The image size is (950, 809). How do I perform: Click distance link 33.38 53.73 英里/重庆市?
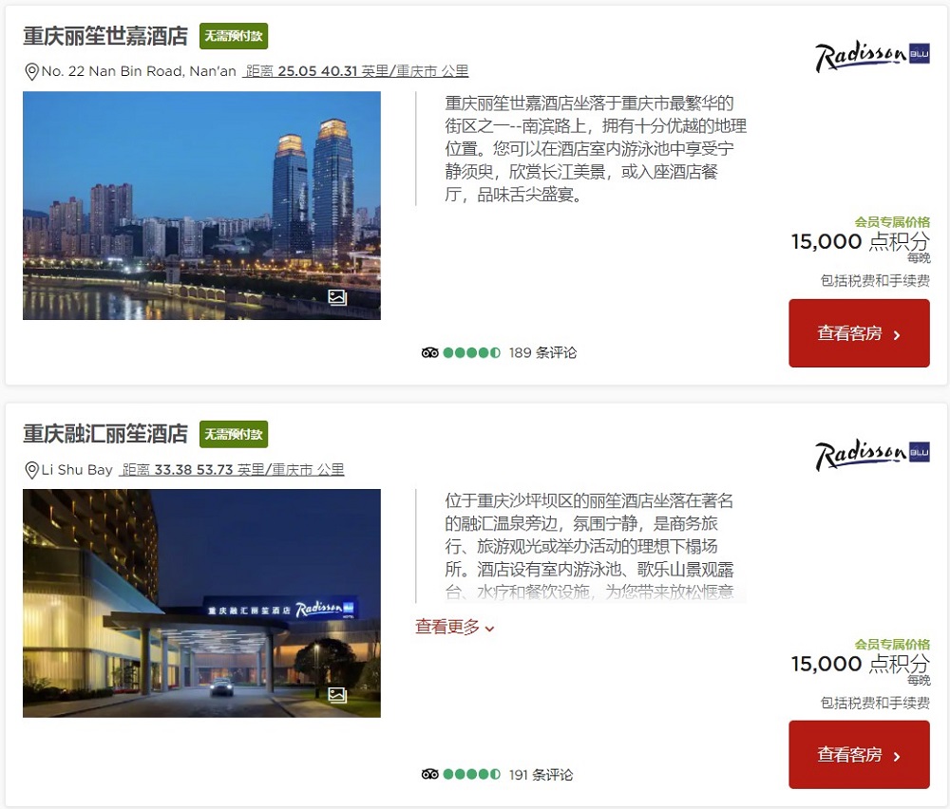tap(232, 470)
